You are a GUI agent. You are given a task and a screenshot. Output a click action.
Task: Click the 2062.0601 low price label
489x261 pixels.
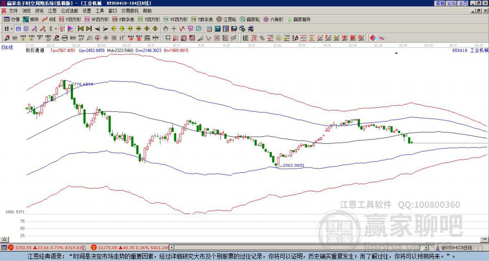click(x=294, y=165)
